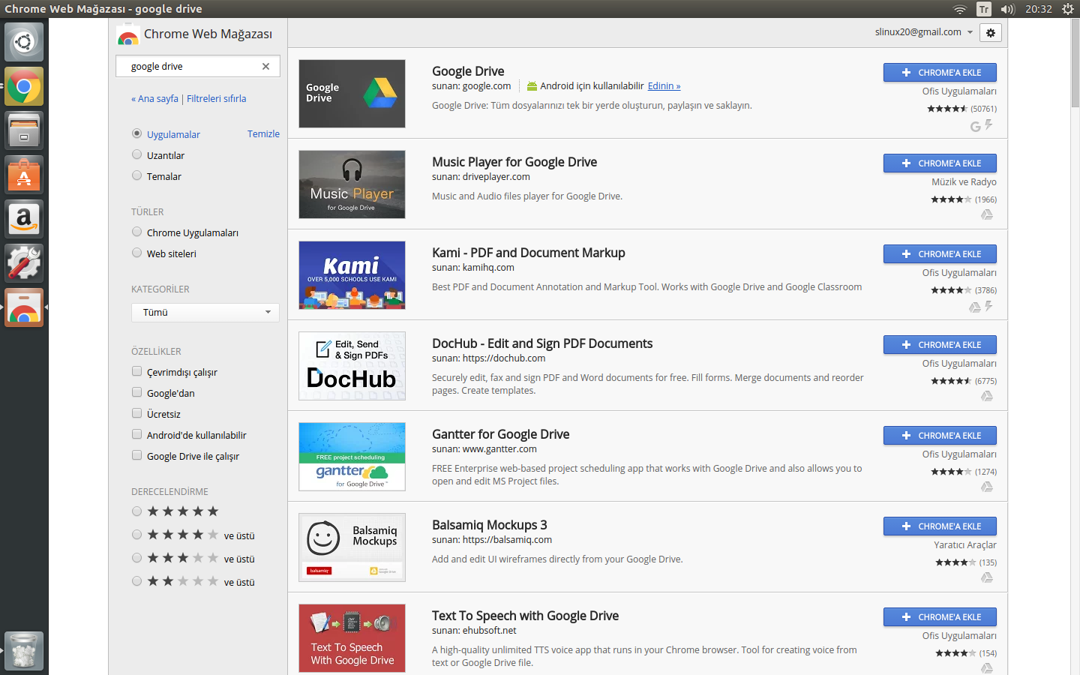The height and width of the screenshot is (675, 1080).
Task: Open the Tr keyboard layout indicator
Action: [x=984, y=9]
